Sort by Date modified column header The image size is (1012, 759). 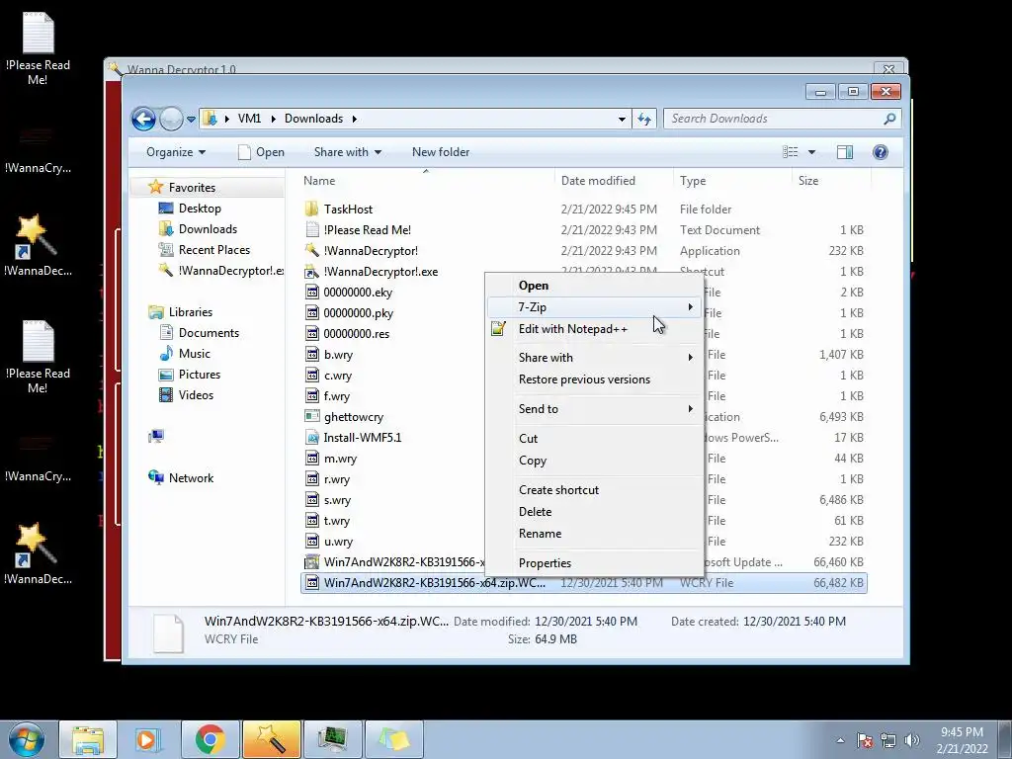pyautogui.click(x=598, y=181)
